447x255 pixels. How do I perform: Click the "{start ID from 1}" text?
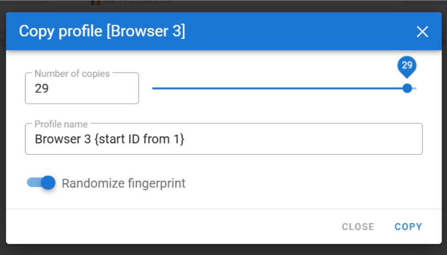(x=139, y=139)
